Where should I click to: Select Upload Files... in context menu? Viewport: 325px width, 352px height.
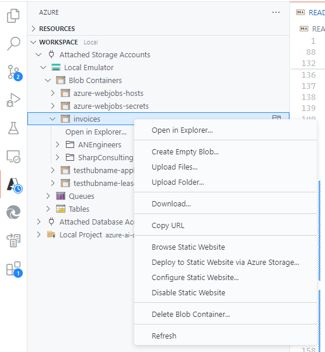coord(225,167)
